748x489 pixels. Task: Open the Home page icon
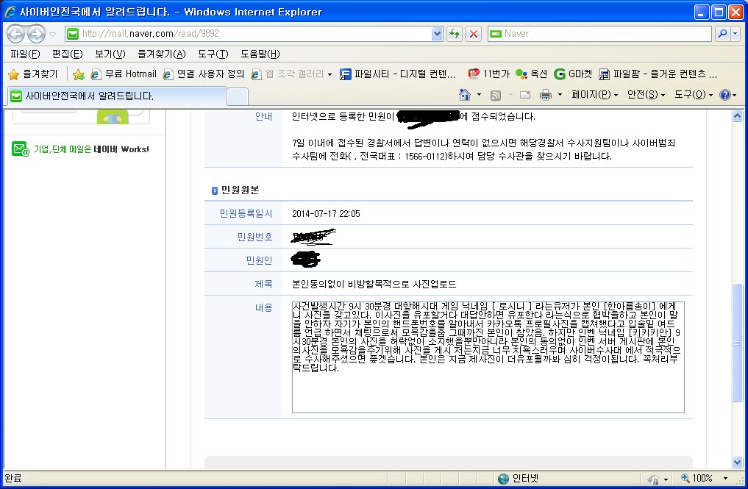coord(464,95)
